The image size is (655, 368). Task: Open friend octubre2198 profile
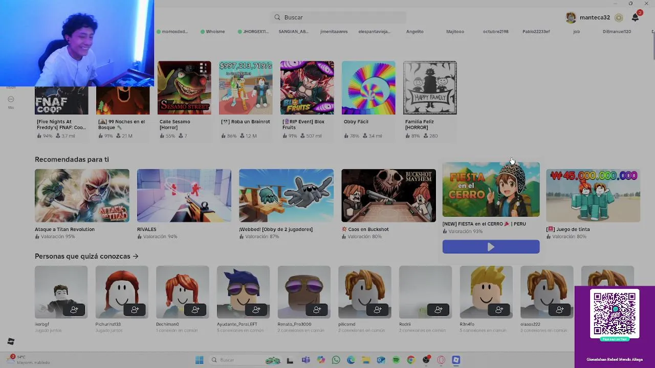click(495, 32)
